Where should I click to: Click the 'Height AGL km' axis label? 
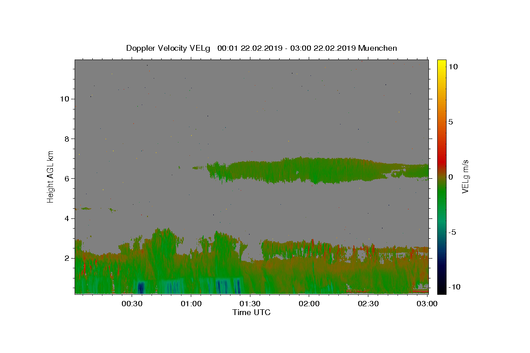click(51, 176)
